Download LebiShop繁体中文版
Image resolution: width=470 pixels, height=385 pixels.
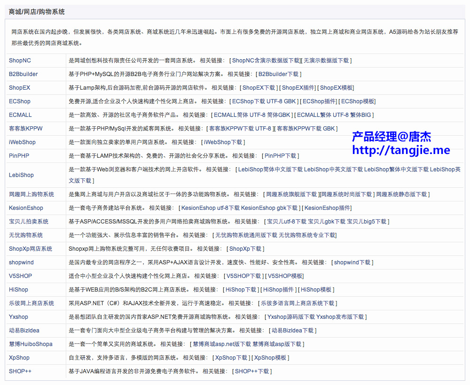tap(396, 170)
